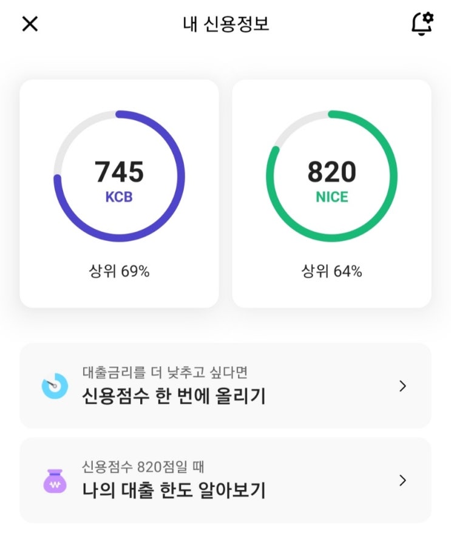Open 신용점수 한 번에 올리기
Image resolution: width=451 pixels, height=550 pixels.
[x=174, y=396]
